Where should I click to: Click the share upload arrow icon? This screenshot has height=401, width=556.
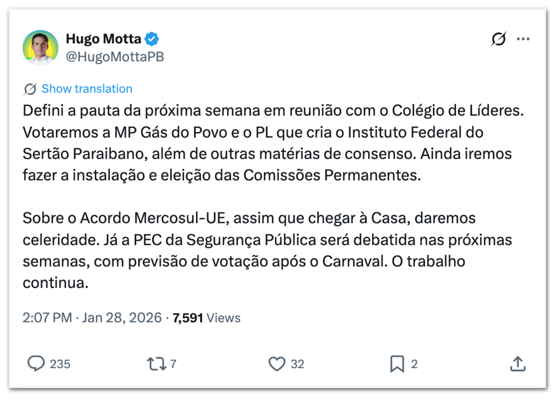coord(518,364)
